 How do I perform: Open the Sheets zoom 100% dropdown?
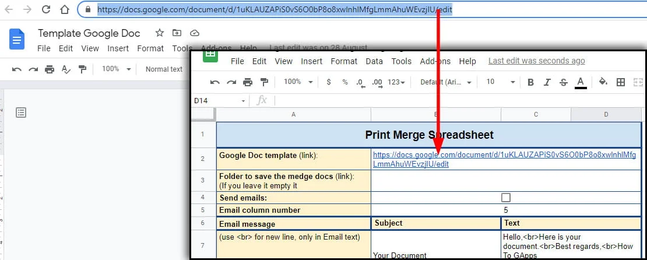298,82
